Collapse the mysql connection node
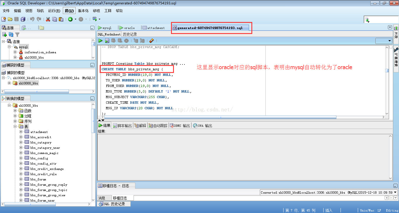This screenshot has height=213, width=399. [9, 47]
